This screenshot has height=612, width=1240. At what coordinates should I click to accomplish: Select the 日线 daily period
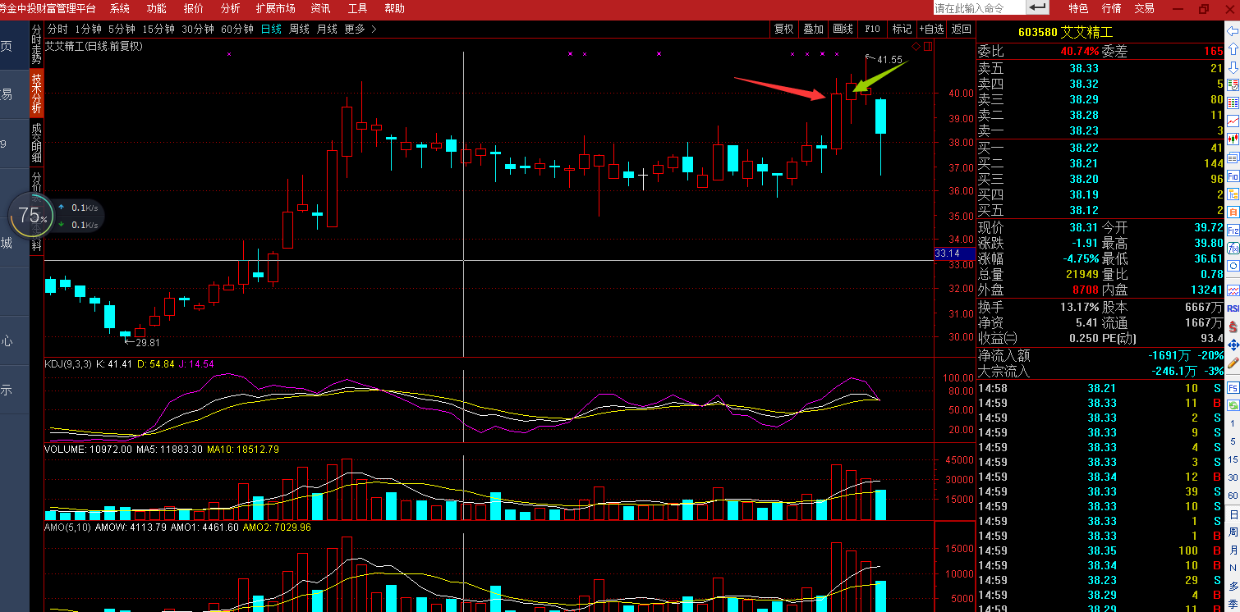(271, 29)
